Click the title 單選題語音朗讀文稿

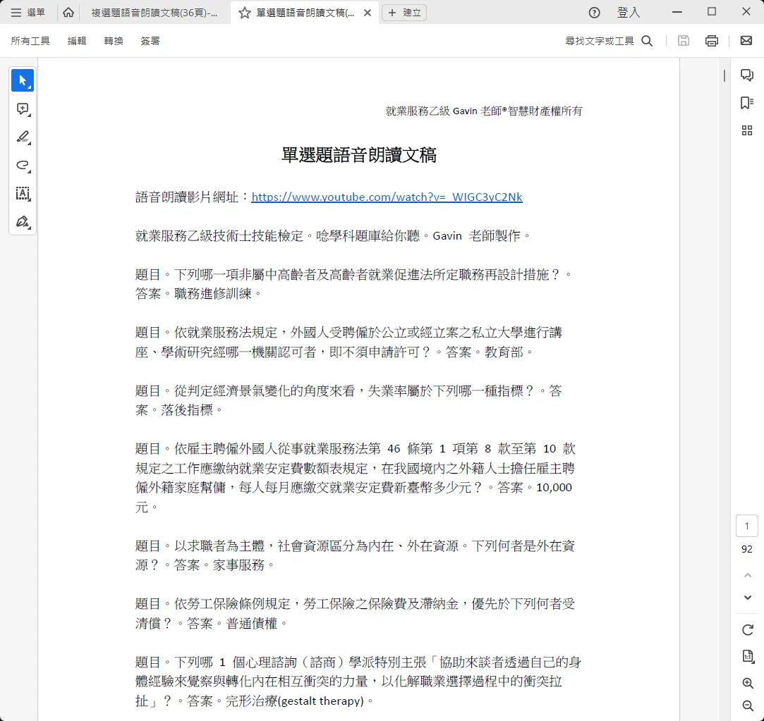[x=358, y=155]
